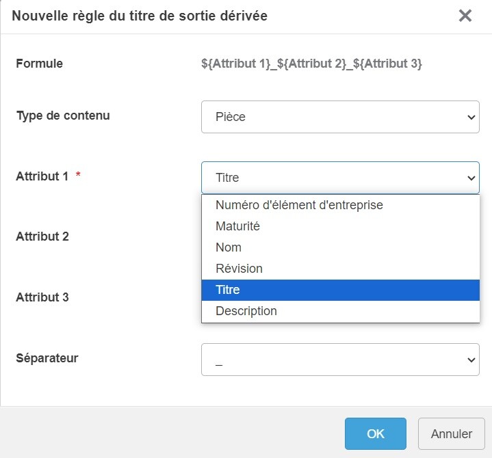The image size is (492, 458).
Task: Select the Description option
Action: pos(246,311)
